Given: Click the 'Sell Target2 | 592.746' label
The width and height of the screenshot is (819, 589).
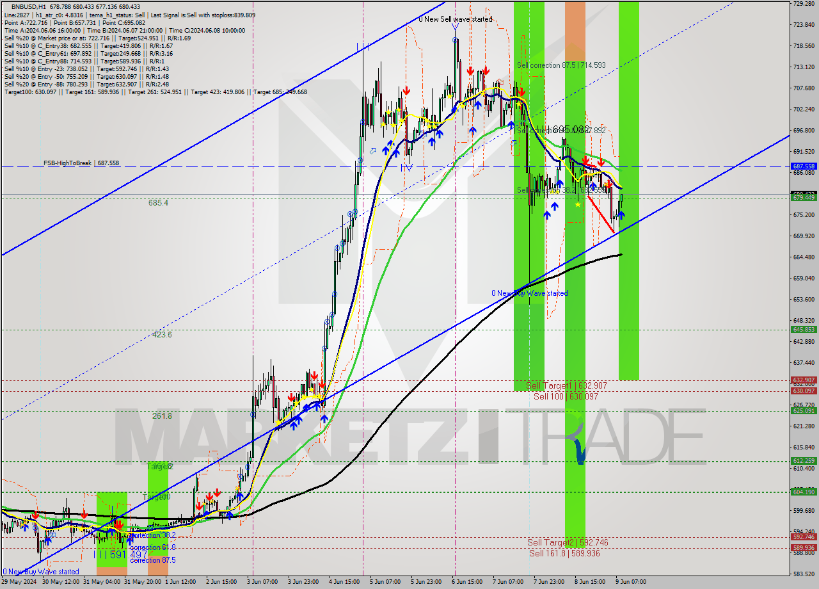Looking at the screenshot, I should (568, 542).
